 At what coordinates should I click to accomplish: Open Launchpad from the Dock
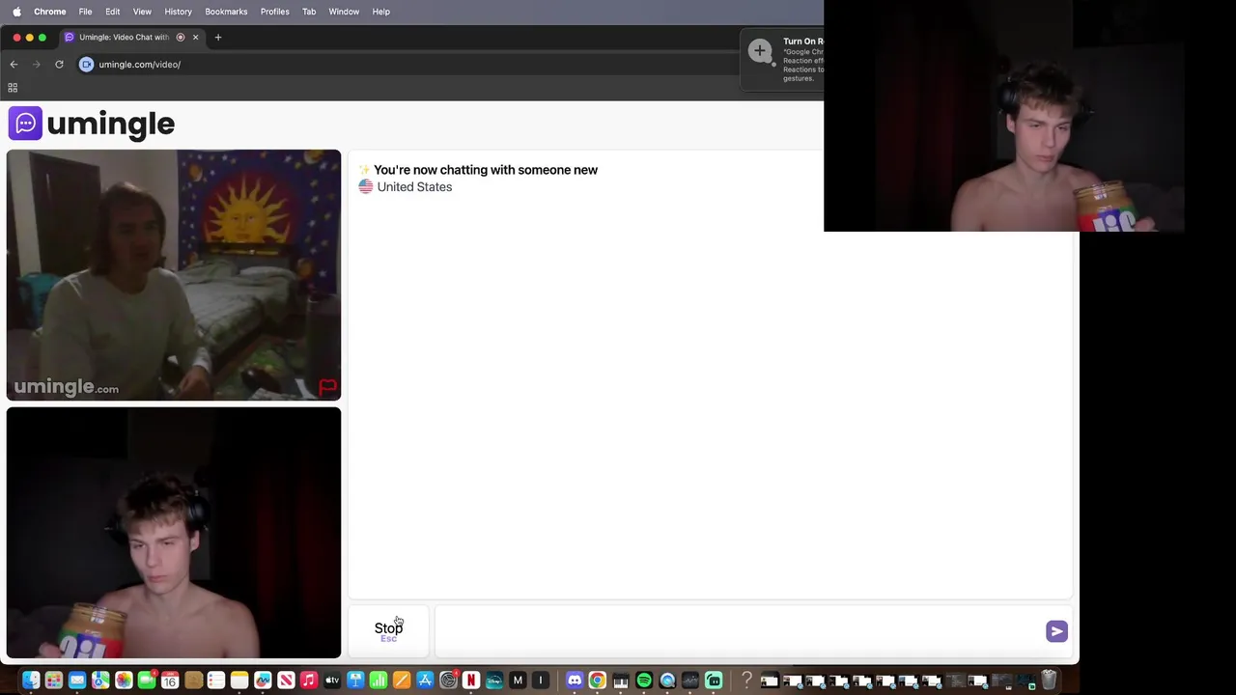click(x=54, y=681)
